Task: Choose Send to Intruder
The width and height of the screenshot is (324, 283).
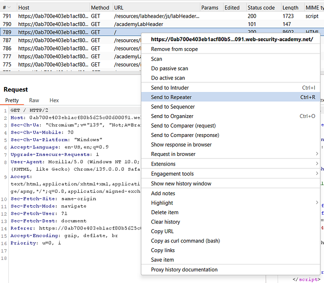Action: click(x=231, y=88)
